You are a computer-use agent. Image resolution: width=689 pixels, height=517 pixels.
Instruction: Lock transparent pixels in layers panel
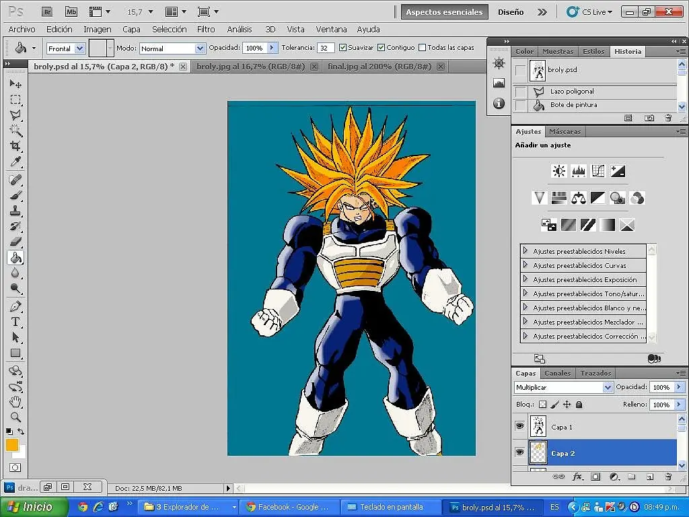(x=543, y=405)
